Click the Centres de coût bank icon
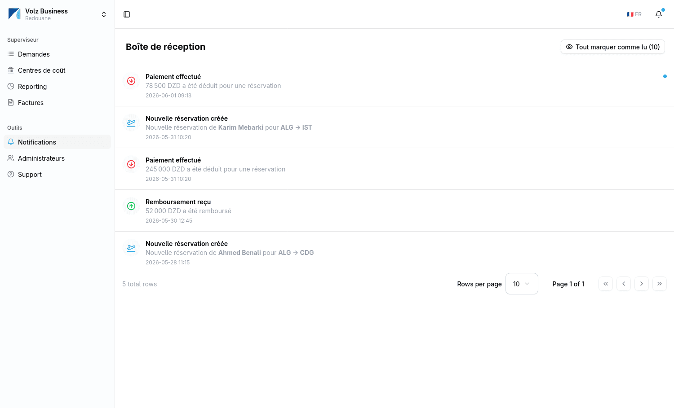 tap(11, 70)
